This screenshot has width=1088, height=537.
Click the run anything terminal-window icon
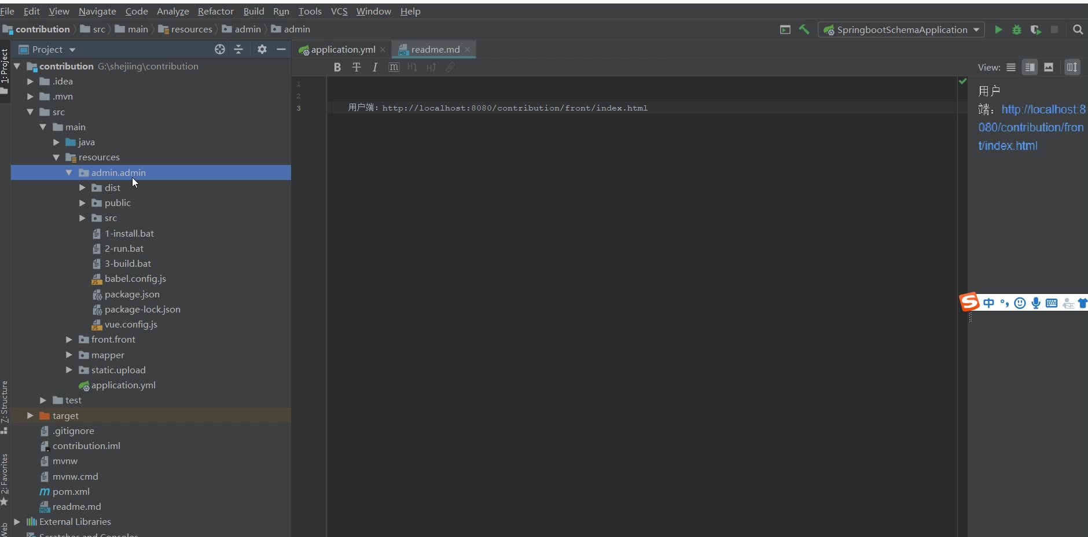click(x=785, y=30)
